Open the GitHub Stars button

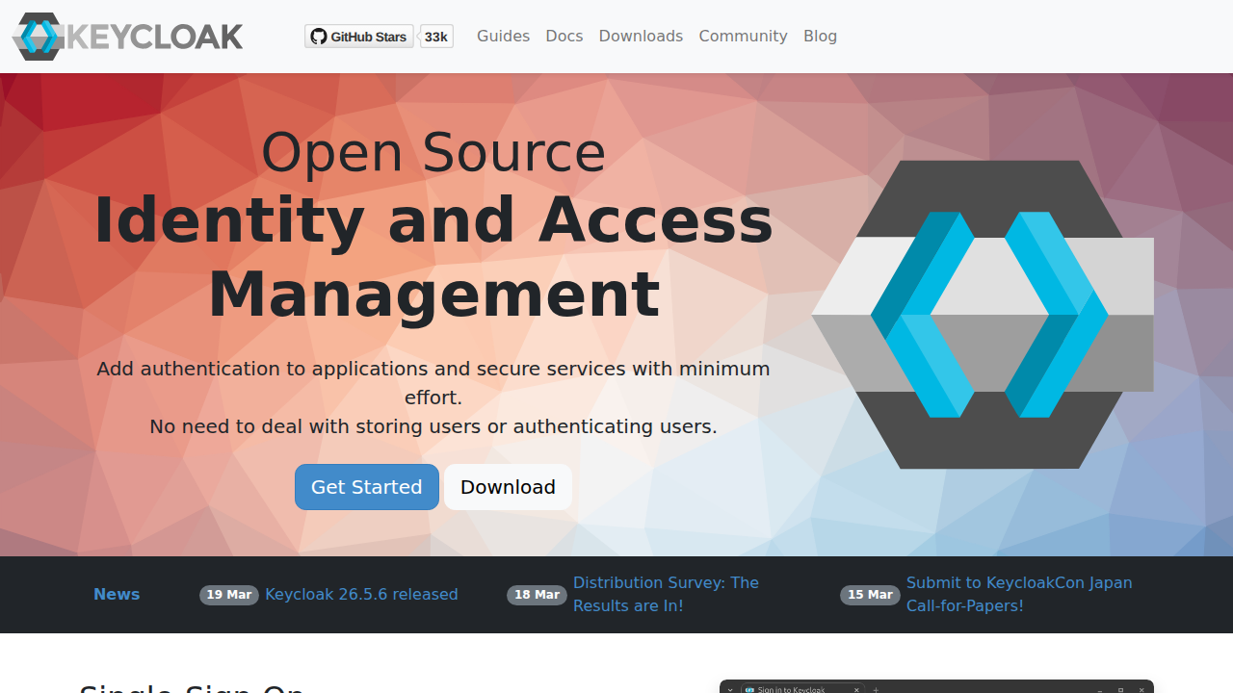point(359,37)
